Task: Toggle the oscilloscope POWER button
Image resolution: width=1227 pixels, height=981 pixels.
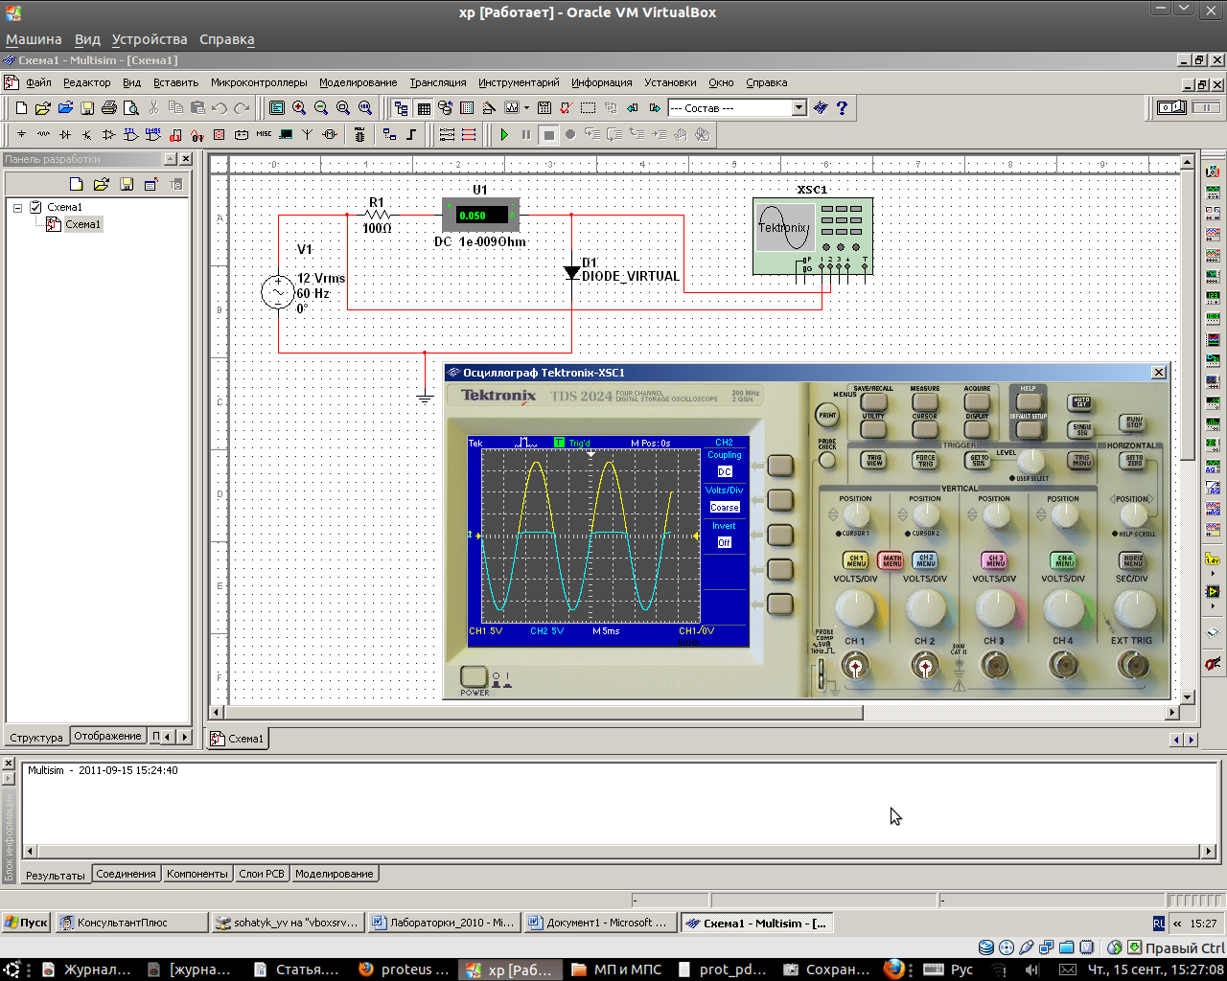Action: (474, 676)
